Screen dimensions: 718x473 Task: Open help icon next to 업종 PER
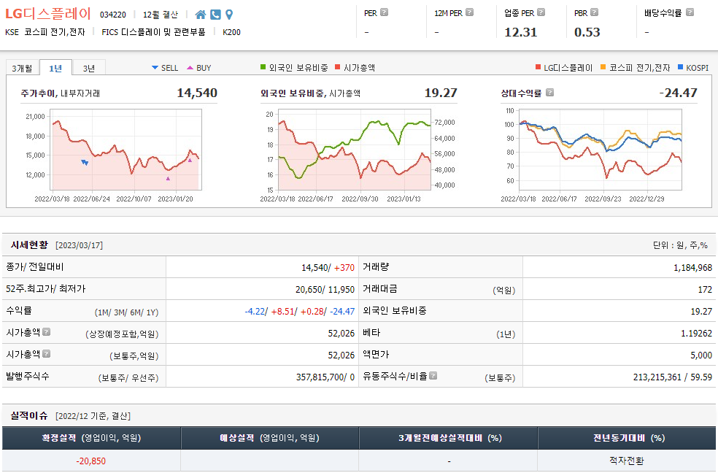(x=541, y=12)
